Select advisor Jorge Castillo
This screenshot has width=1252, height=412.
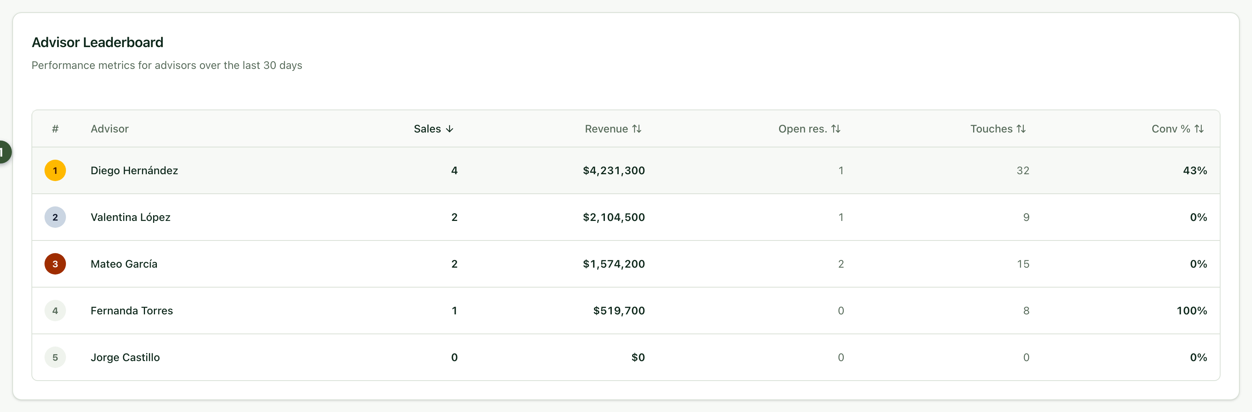click(x=125, y=357)
